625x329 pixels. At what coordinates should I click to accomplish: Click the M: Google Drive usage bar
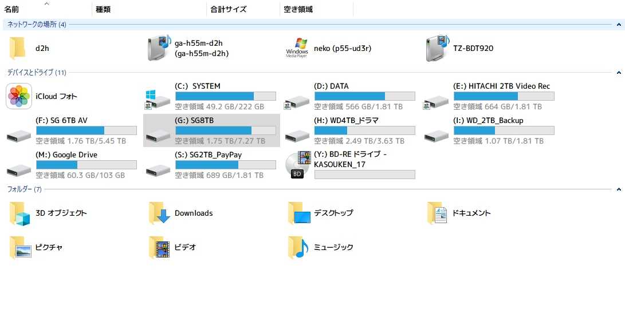[x=86, y=165]
